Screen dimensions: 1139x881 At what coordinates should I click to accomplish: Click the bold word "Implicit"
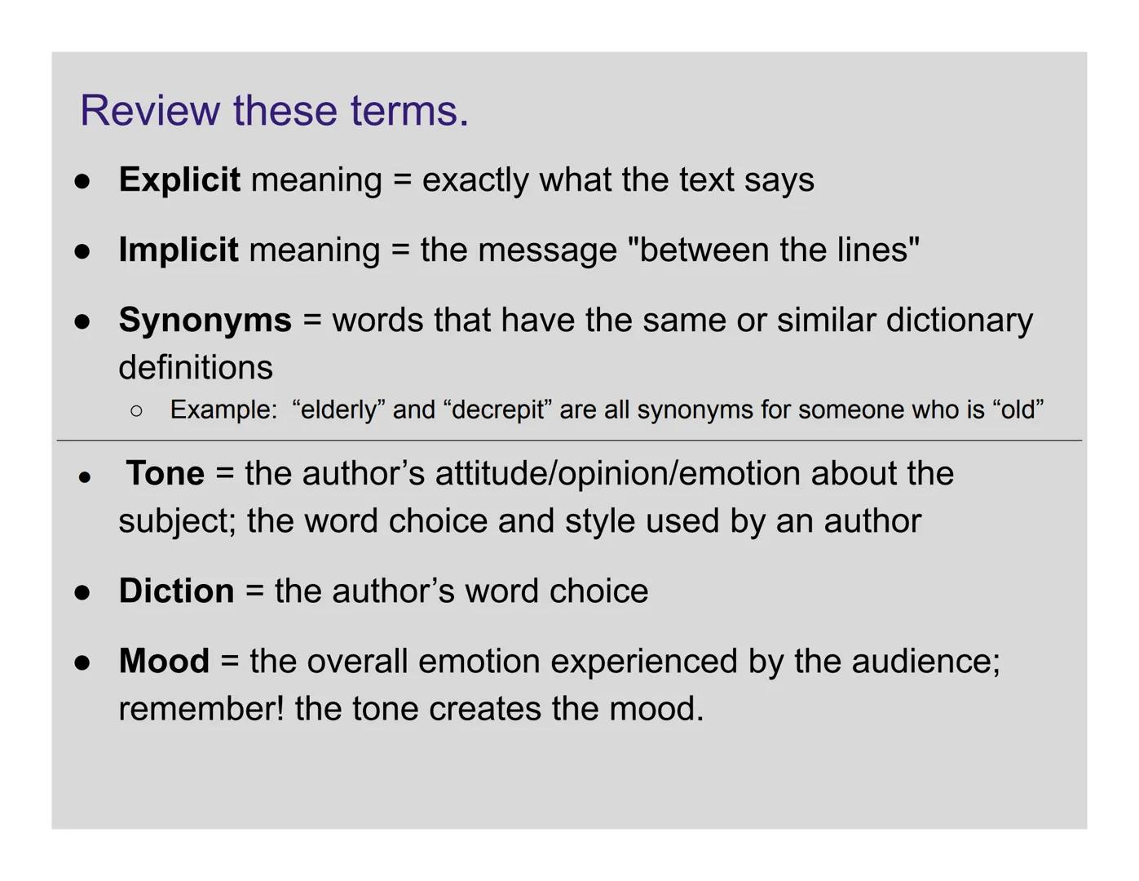(x=179, y=250)
